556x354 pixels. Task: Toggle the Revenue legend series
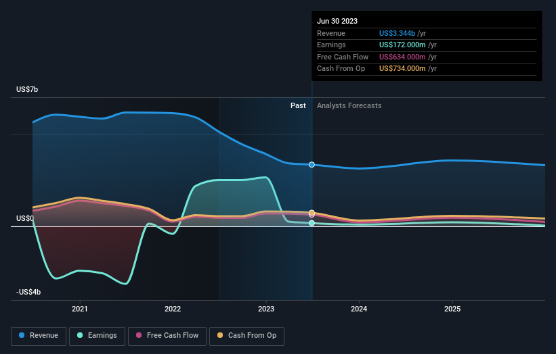[x=39, y=336]
